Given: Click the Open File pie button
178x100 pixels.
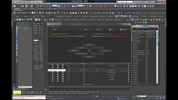Looking at the screenshot, I should click(x=89, y=45).
